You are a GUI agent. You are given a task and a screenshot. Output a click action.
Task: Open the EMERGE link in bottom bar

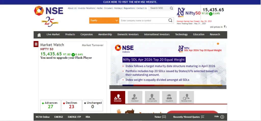click(59, 117)
